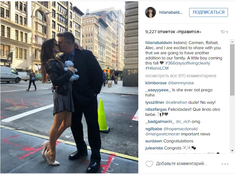Click the @celinehan mention

pos(176,102)
